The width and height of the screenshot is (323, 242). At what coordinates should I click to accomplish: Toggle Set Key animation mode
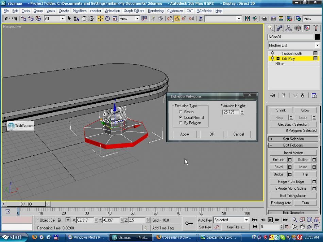point(205,227)
